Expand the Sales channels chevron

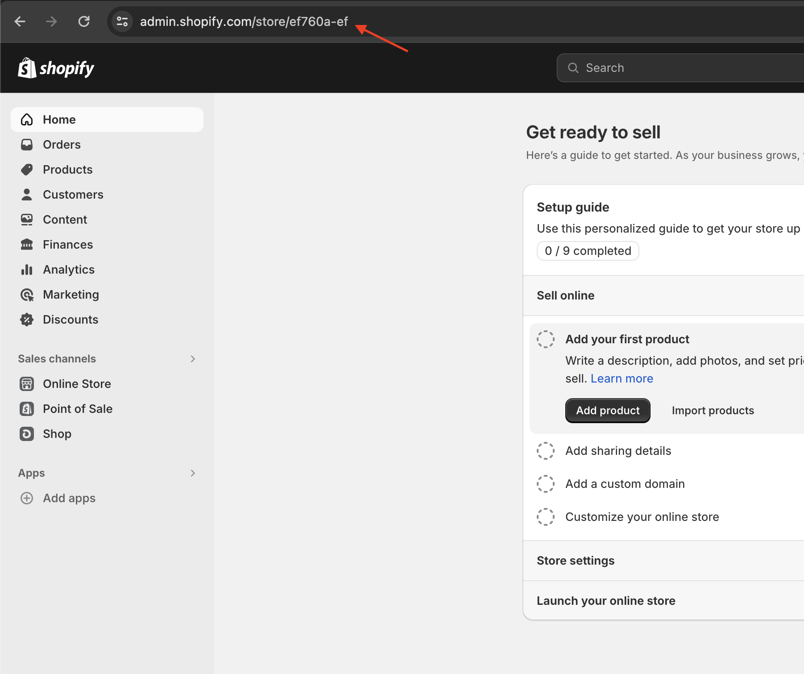coord(193,359)
